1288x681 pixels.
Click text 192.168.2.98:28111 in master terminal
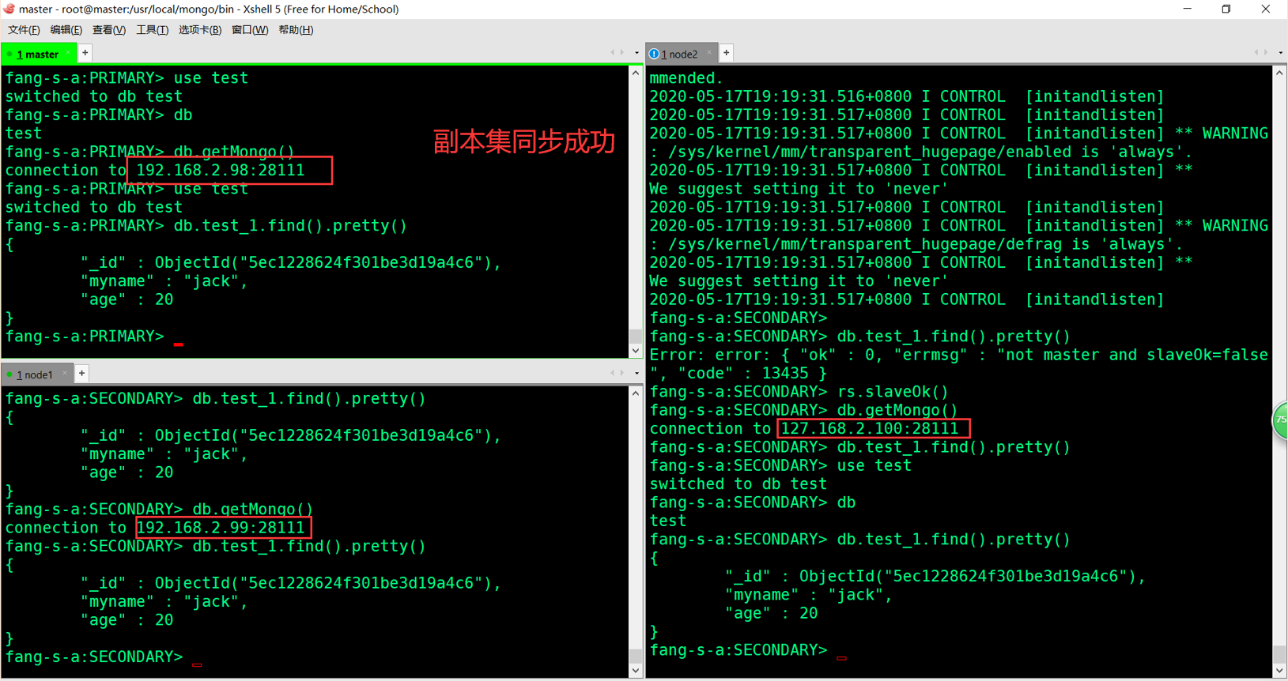pos(221,170)
